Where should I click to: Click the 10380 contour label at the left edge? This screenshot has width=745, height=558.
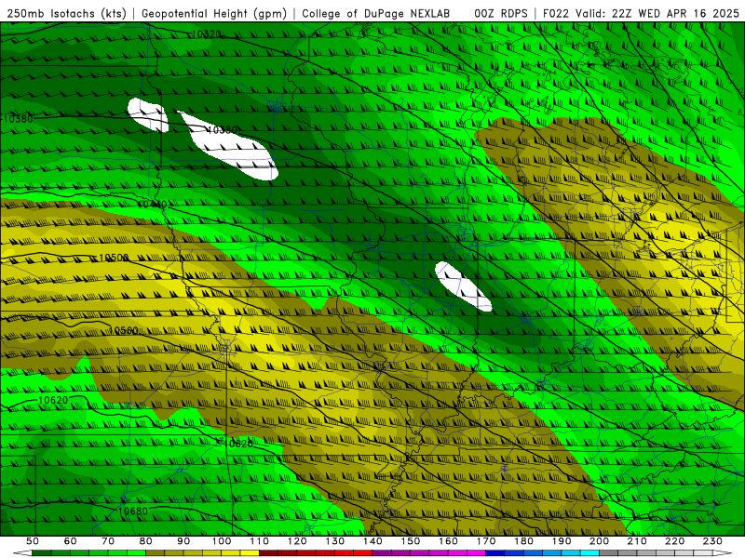[x=18, y=119]
